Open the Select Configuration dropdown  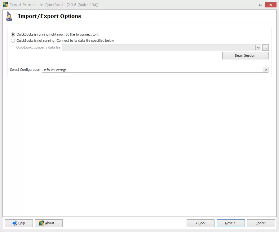pyautogui.click(x=265, y=70)
